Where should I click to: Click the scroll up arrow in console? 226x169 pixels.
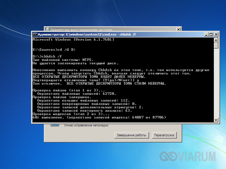pos(216,40)
